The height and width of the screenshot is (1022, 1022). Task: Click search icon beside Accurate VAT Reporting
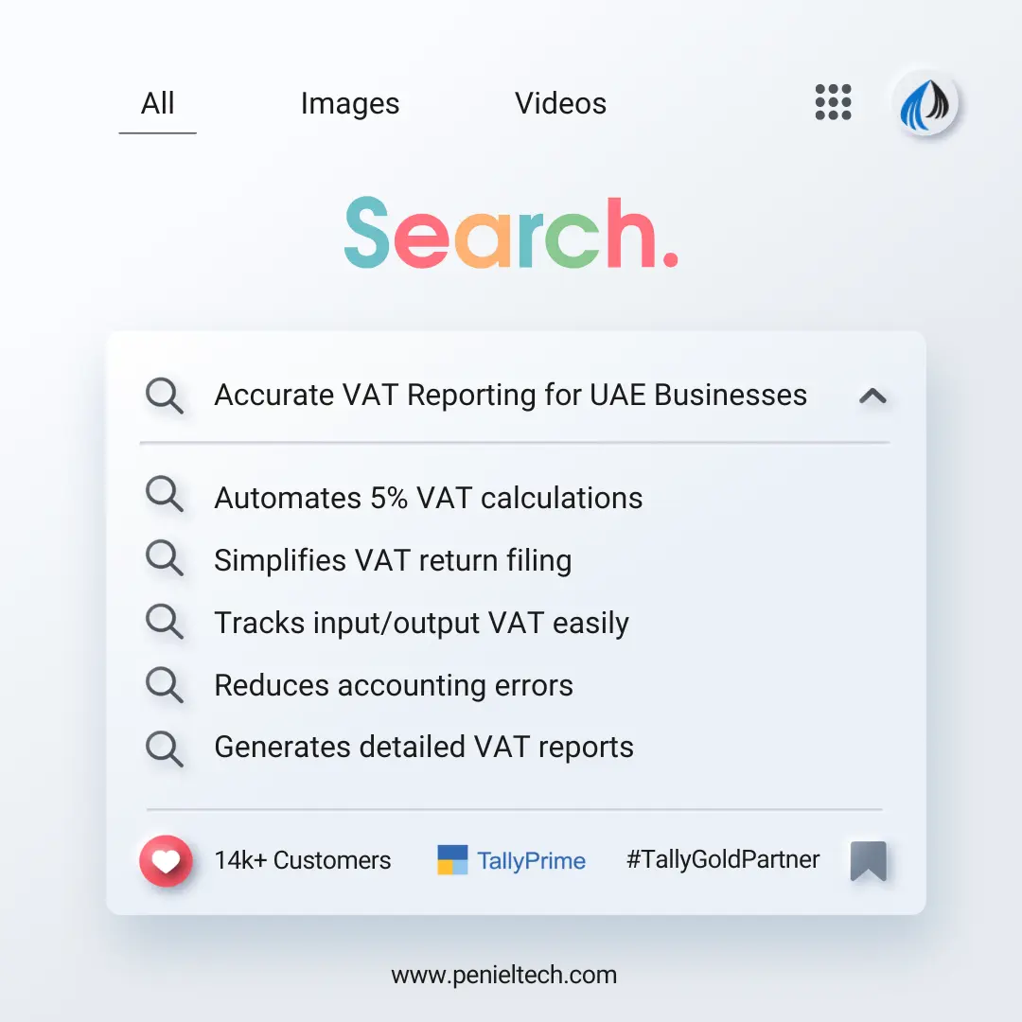[x=165, y=396]
